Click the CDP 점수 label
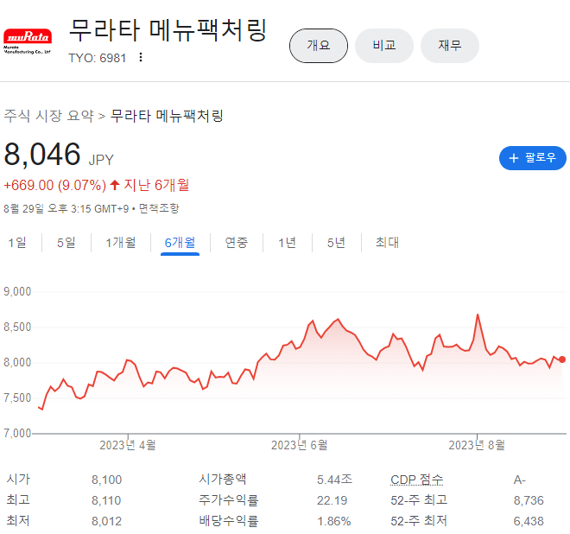 417,480
